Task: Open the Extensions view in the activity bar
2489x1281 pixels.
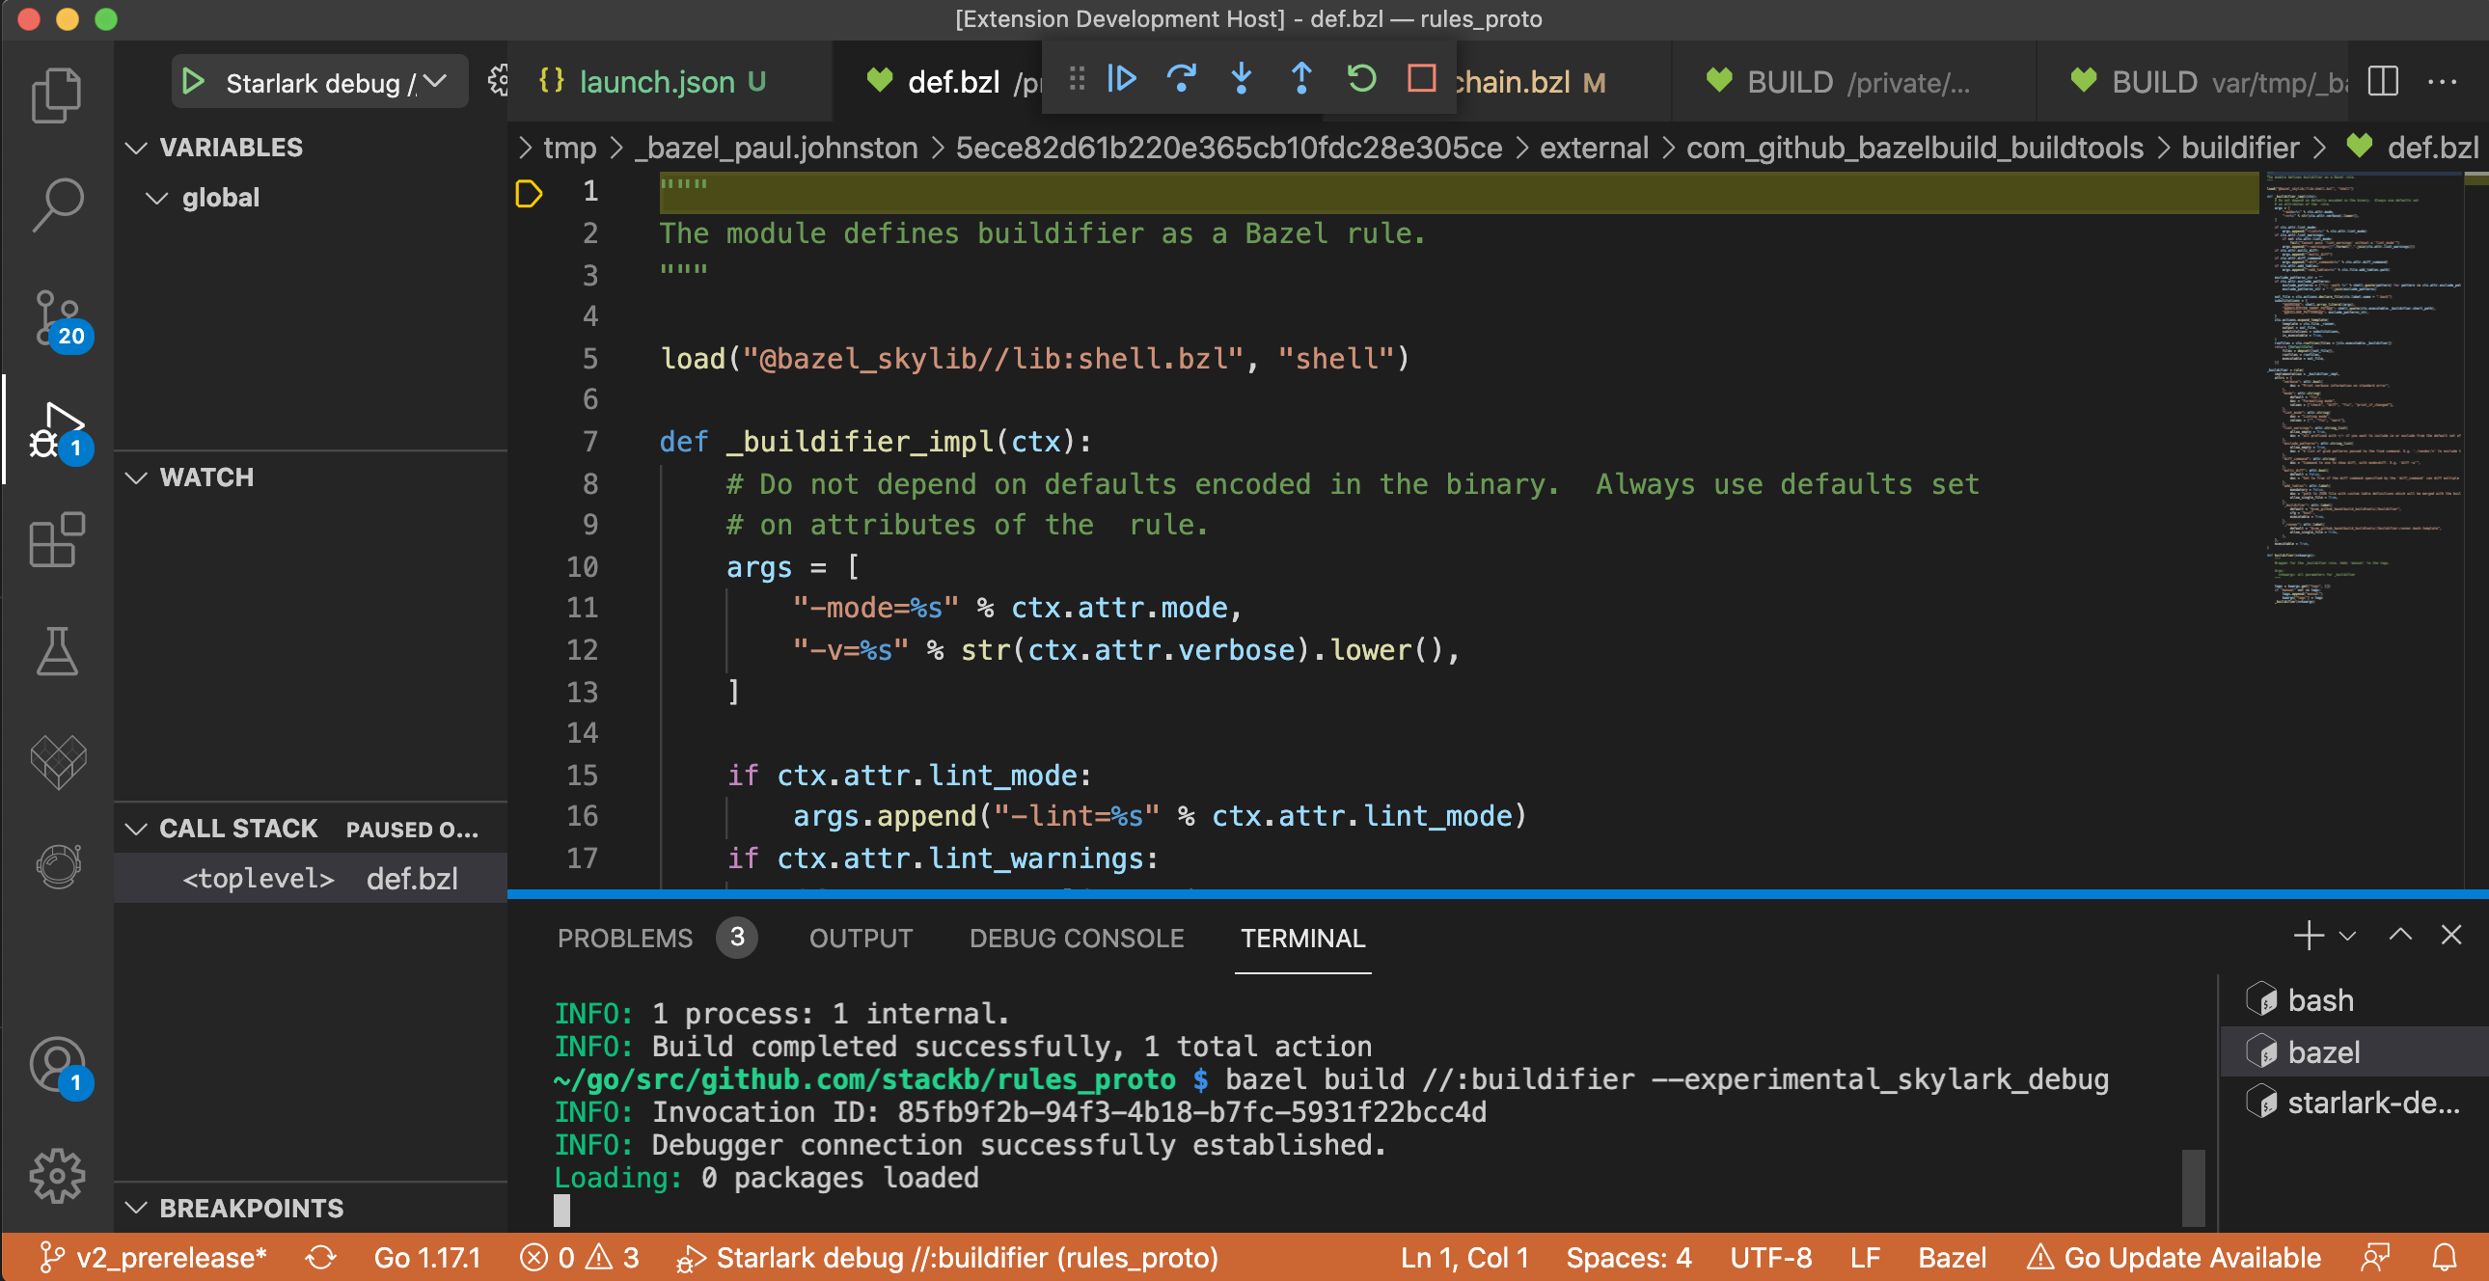Action: (57, 540)
